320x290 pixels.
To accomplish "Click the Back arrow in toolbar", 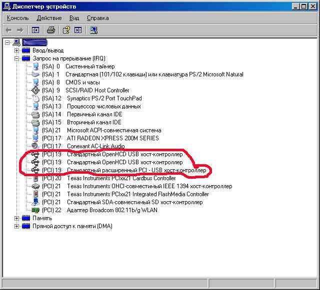I will (9, 30).
